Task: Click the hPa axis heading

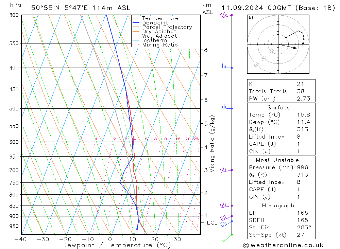Action: (x=16, y=5)
